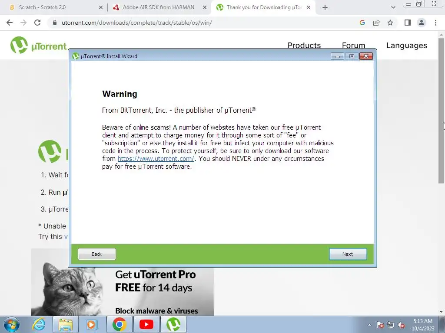The width and height of the screenshot is (445, 333).
Task: Click Next in the µTorrent Install Wizard
Action: coord(348,254)
